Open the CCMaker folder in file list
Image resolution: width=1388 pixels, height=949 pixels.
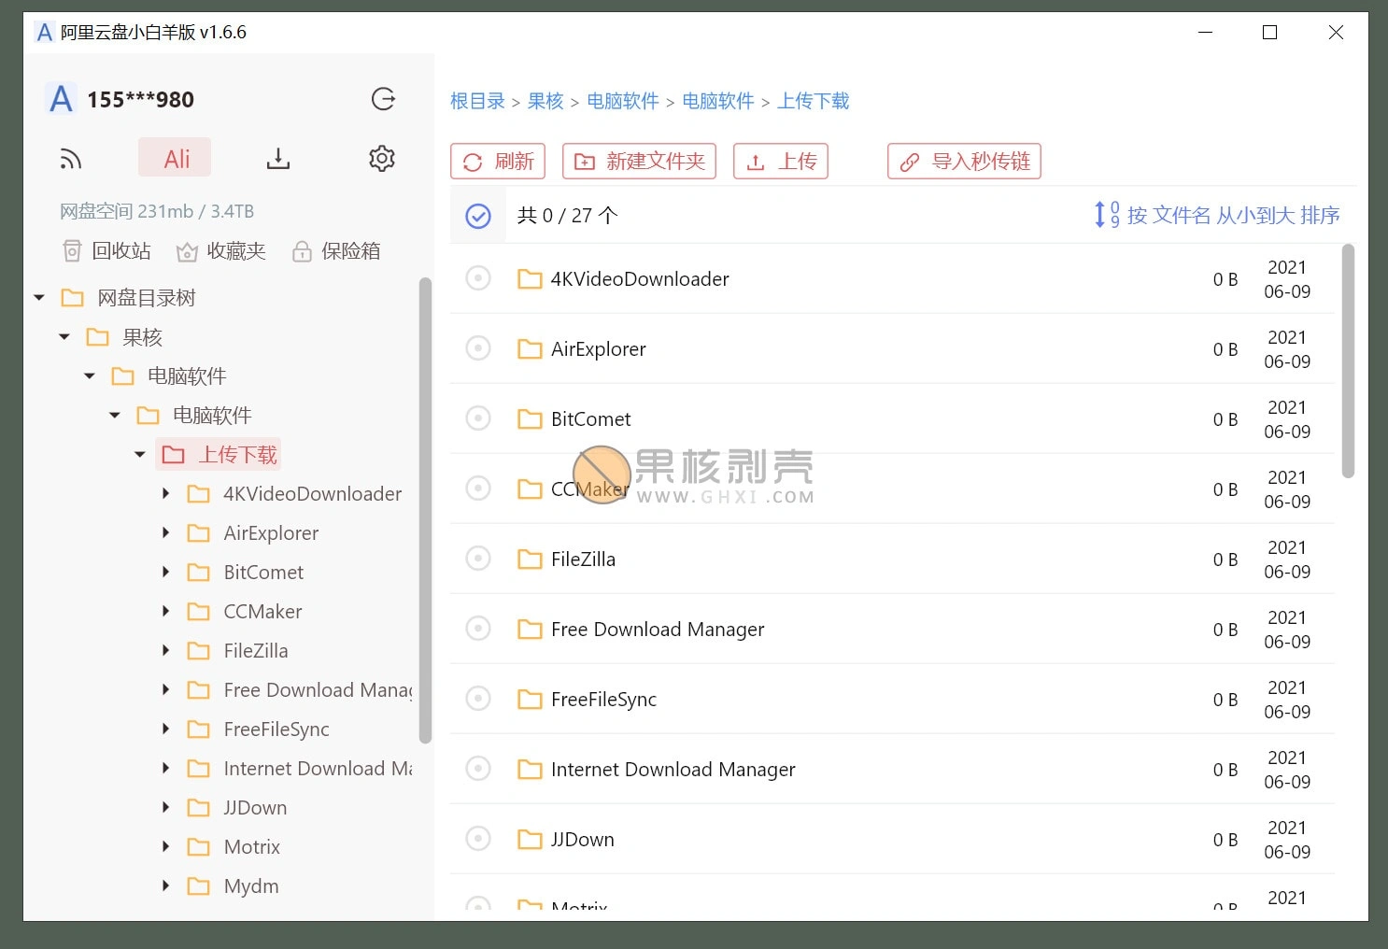tap(589, 489)
